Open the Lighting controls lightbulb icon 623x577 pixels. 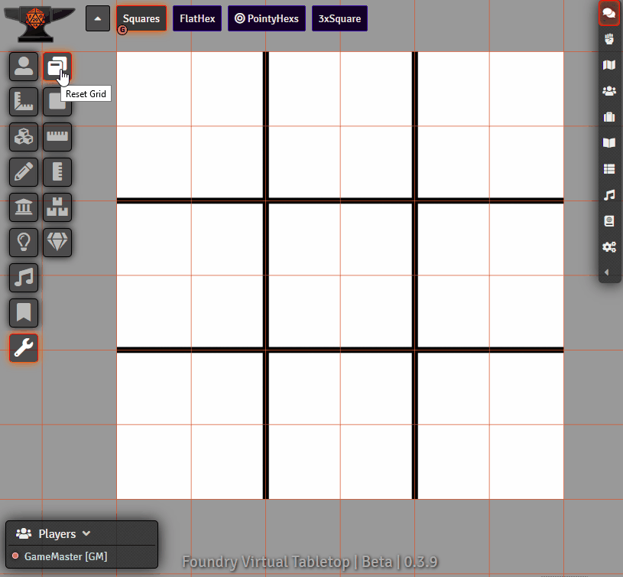click(24, 243)
